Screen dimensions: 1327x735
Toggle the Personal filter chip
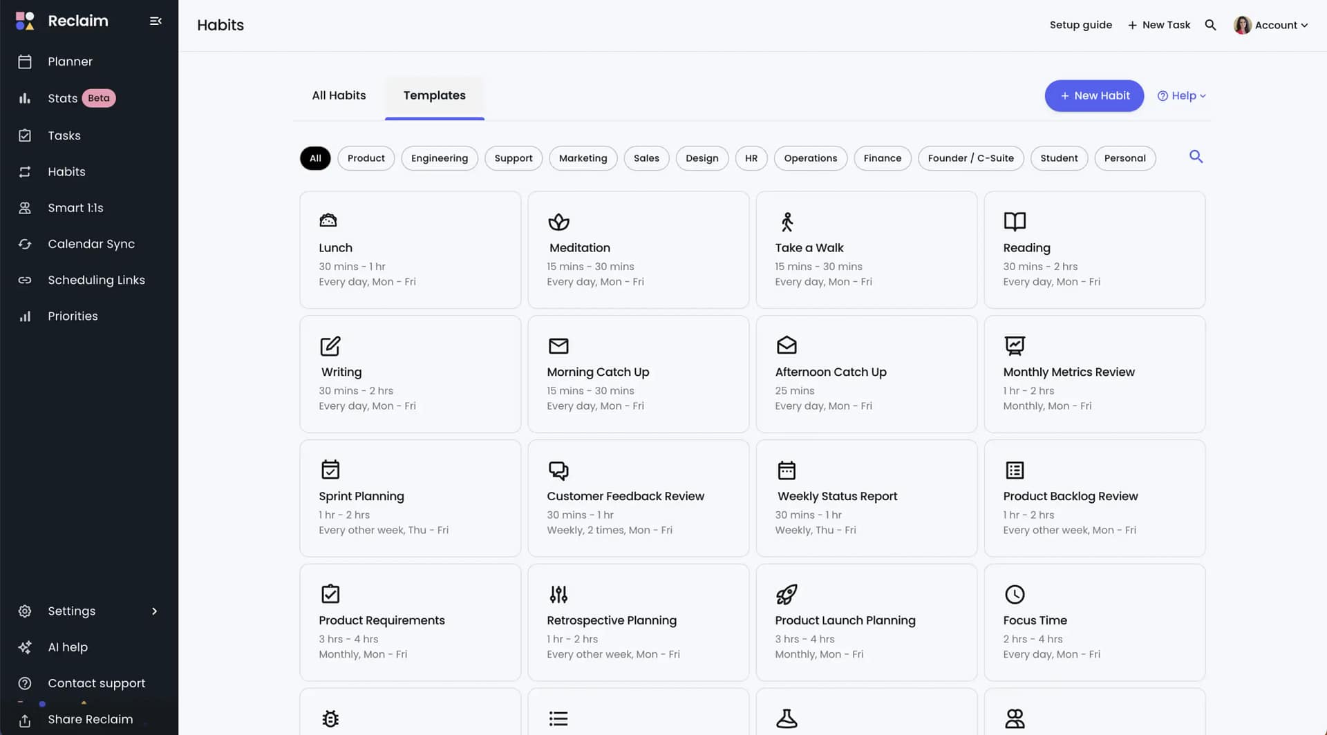(x=1125, y=158)
